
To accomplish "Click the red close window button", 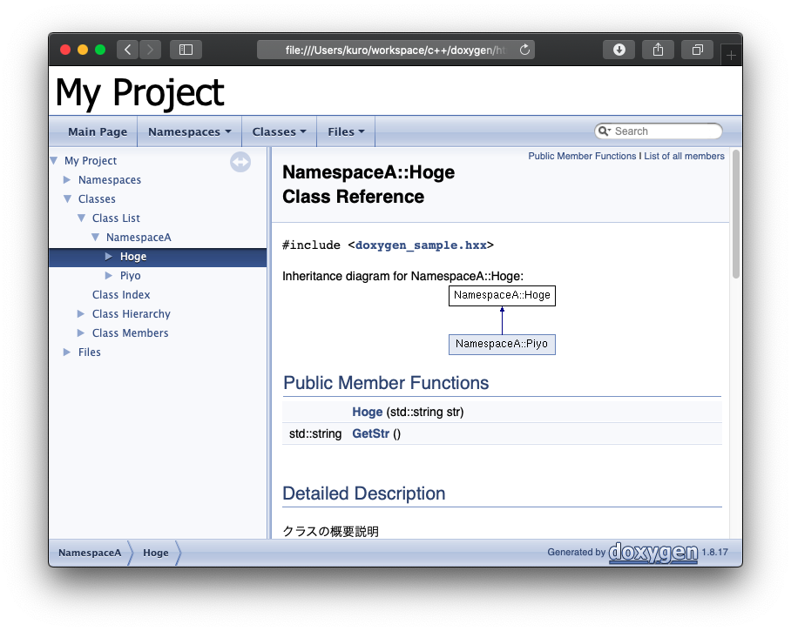I will point(65,50).
